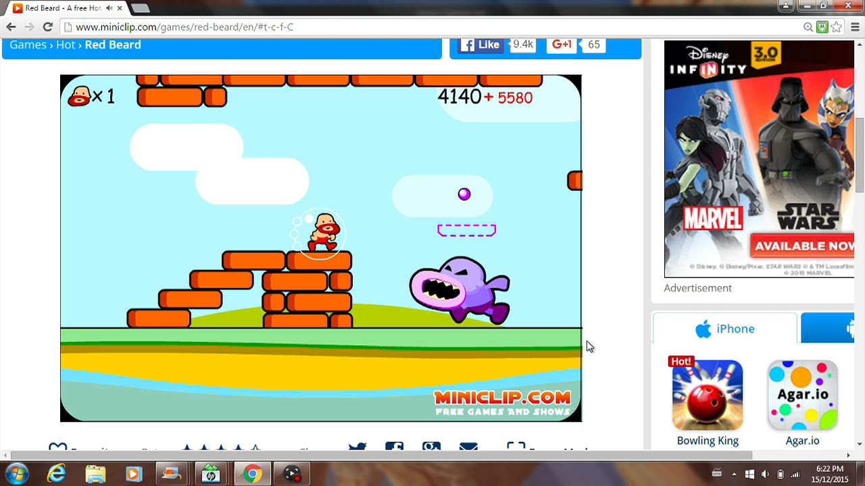Click the Google +1 button
The width and height of the screenshot is (865, 486).
562,45
